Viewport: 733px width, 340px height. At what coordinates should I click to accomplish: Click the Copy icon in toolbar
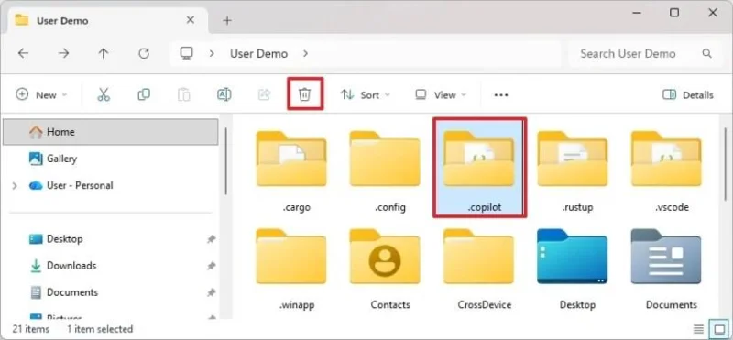144,95
